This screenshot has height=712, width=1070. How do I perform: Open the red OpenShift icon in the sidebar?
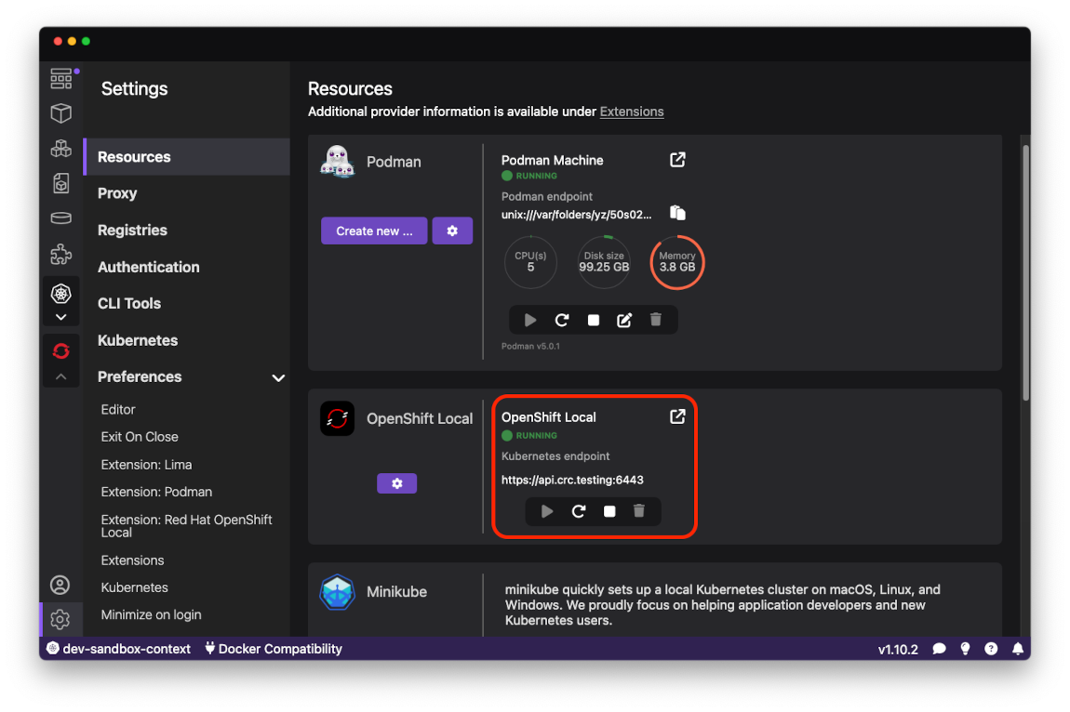(x=60, y=350)
